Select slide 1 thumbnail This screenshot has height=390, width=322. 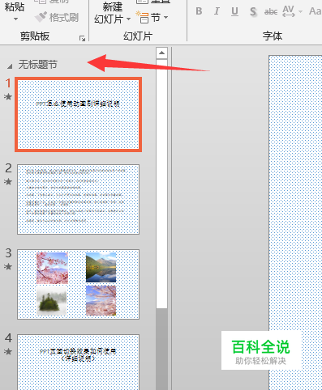pos(78,114)
